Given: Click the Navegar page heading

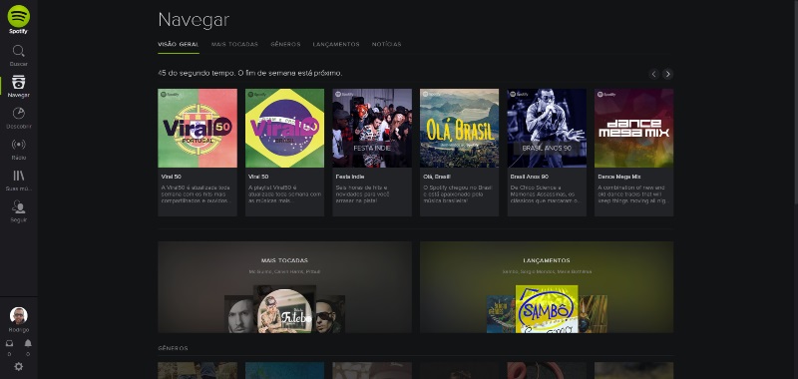Looking at the screenshot, I should pyautogui.click(x=194, y=20).
